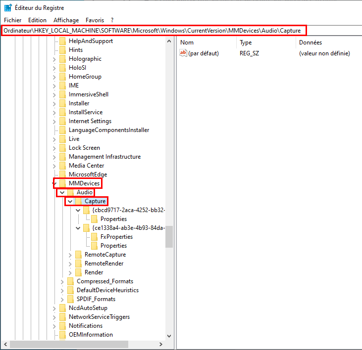
Task: Collapse the {ce1338a4-ab3e-4b93-84da- key
Action: coord(78,228)
